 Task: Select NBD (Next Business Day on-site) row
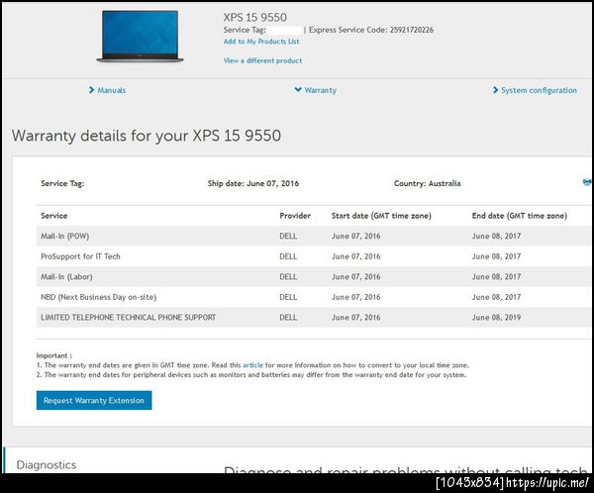tap(314, 297)
